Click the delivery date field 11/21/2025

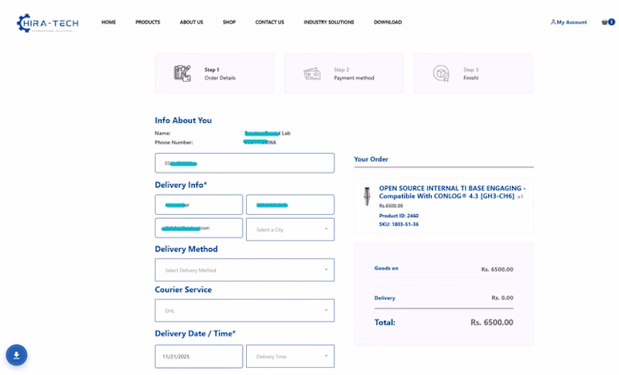tap(199, 356)
